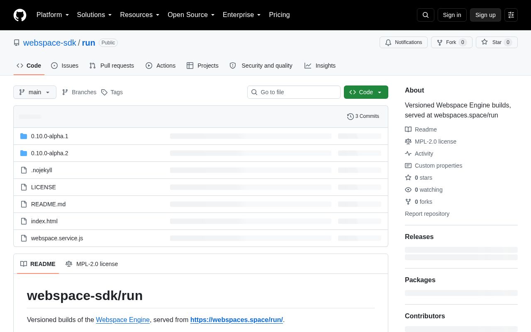Star the repository with the Star button

click(x=497, y=42)
